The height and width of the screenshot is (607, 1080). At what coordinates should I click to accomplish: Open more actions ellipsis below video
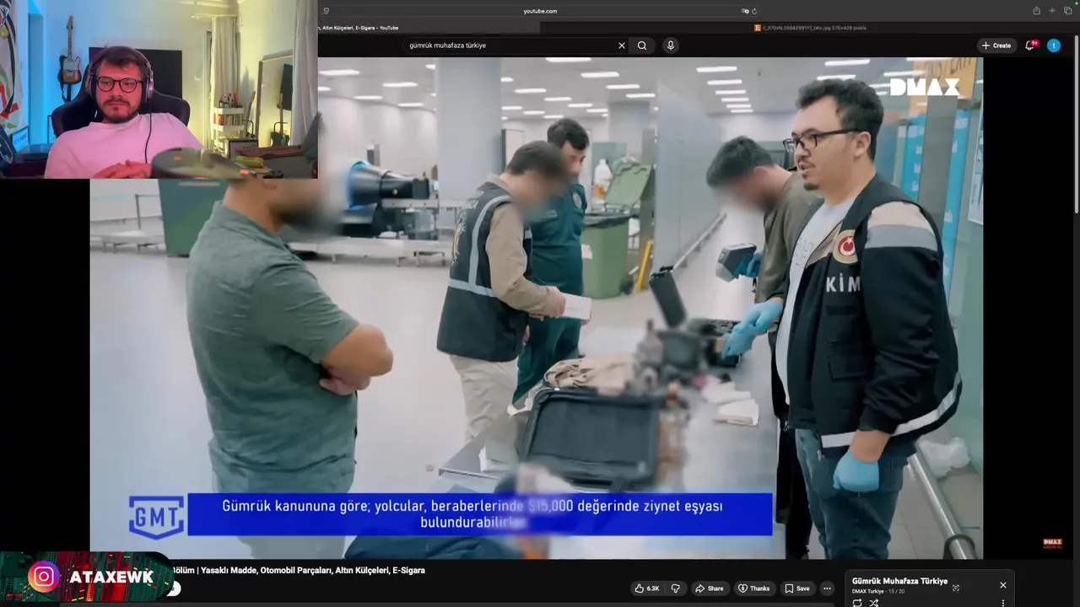[x=828, y=588]
